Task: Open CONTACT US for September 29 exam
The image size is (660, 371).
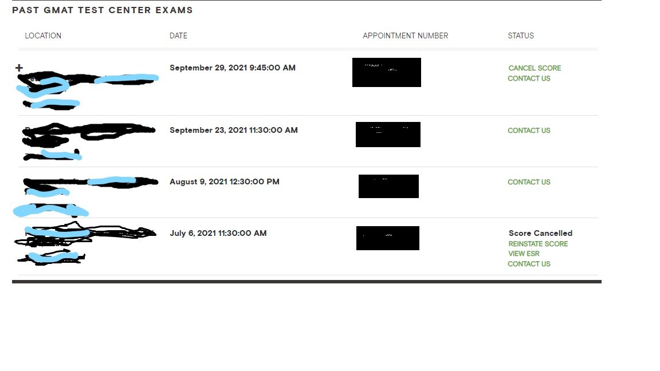Action: (x=529, y=78)
